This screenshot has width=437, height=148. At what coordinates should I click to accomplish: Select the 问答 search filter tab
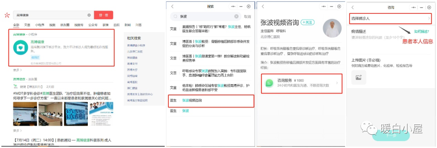coord(138,25)
